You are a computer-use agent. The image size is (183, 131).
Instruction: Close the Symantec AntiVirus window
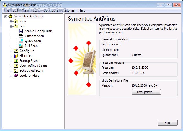177,5
